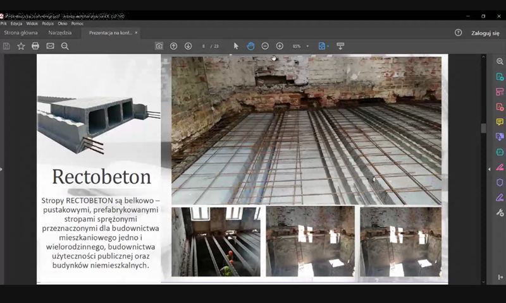This screenshot has height=303, width=506.
Task: Open the Widok menu
Action: click(32, 23)
